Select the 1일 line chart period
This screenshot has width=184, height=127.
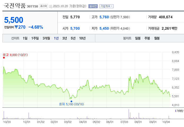25,38
